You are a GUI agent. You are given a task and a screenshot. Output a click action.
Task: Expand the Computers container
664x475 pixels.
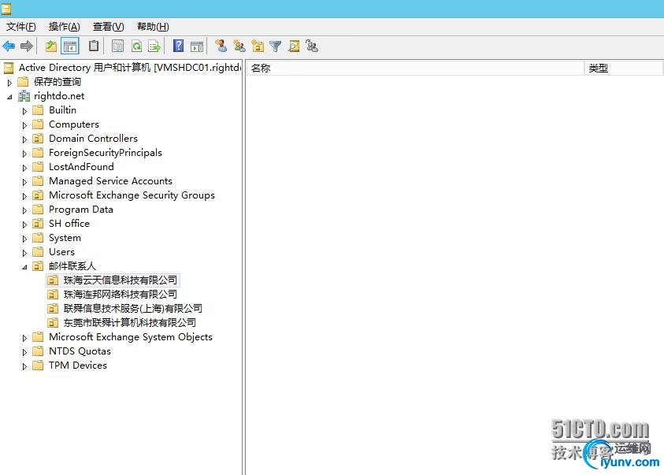(x=24, y=125)
